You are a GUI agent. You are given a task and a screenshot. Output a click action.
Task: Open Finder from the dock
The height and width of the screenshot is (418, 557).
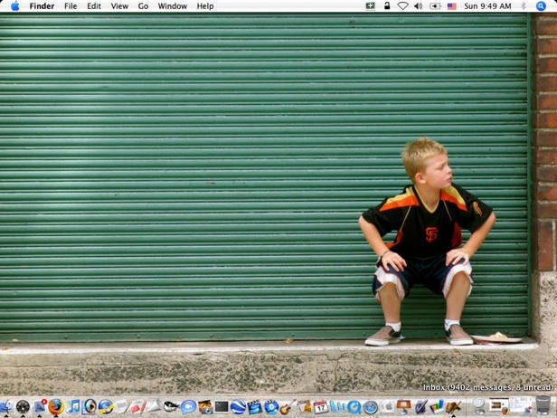tap(6, 406)
